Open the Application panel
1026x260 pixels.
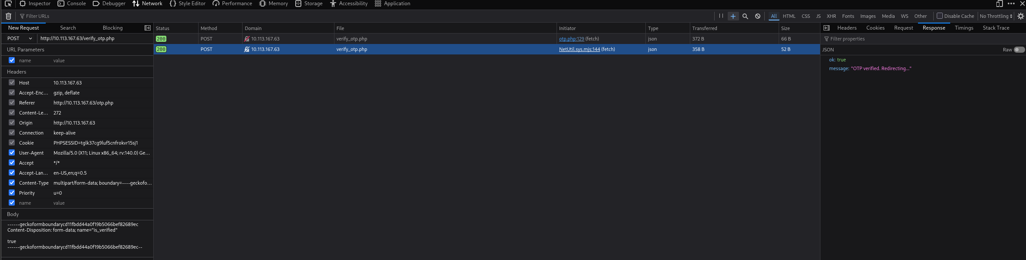(x=392, y=3)
